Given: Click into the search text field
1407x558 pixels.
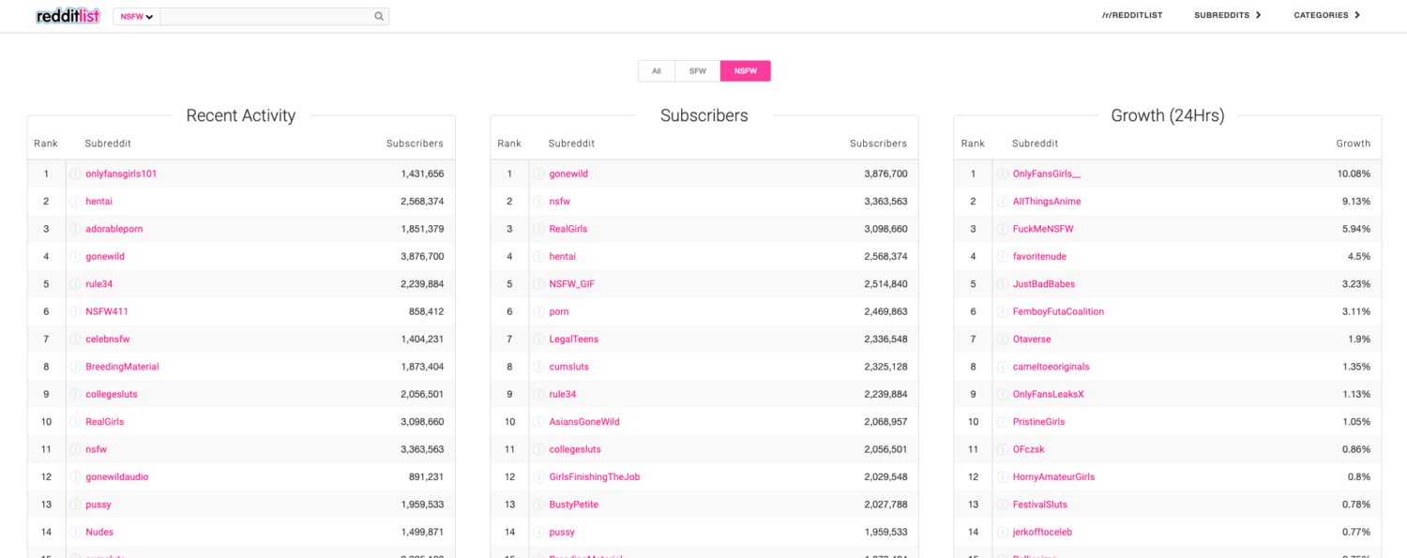Looking at the screenshot, I should click(265, 16).
